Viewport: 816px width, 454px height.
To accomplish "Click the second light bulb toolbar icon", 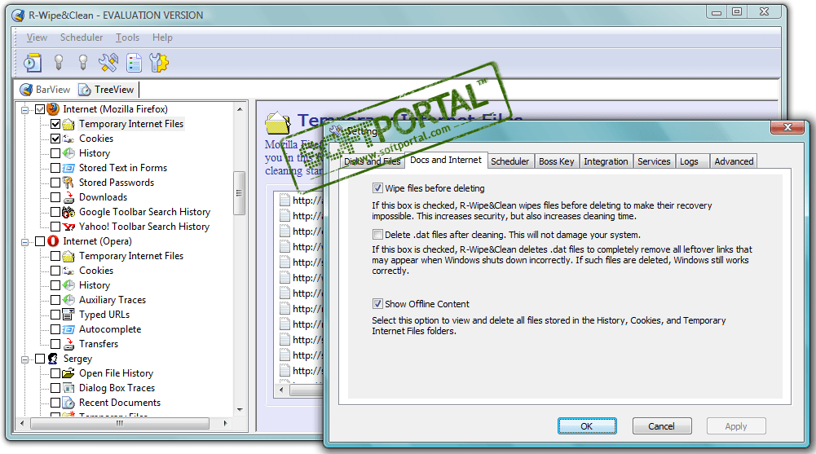I will (83, 63).
